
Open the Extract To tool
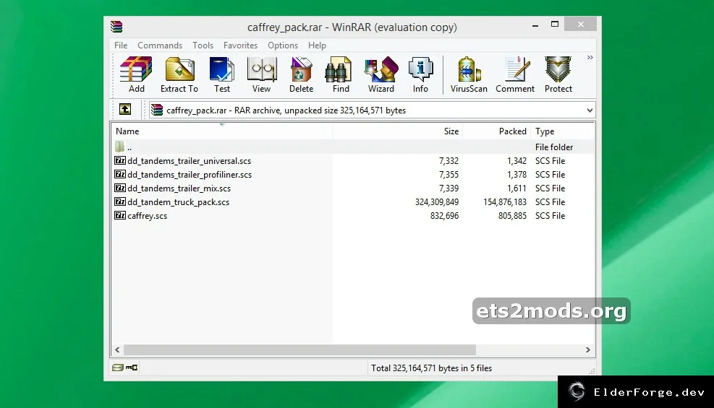179,75
